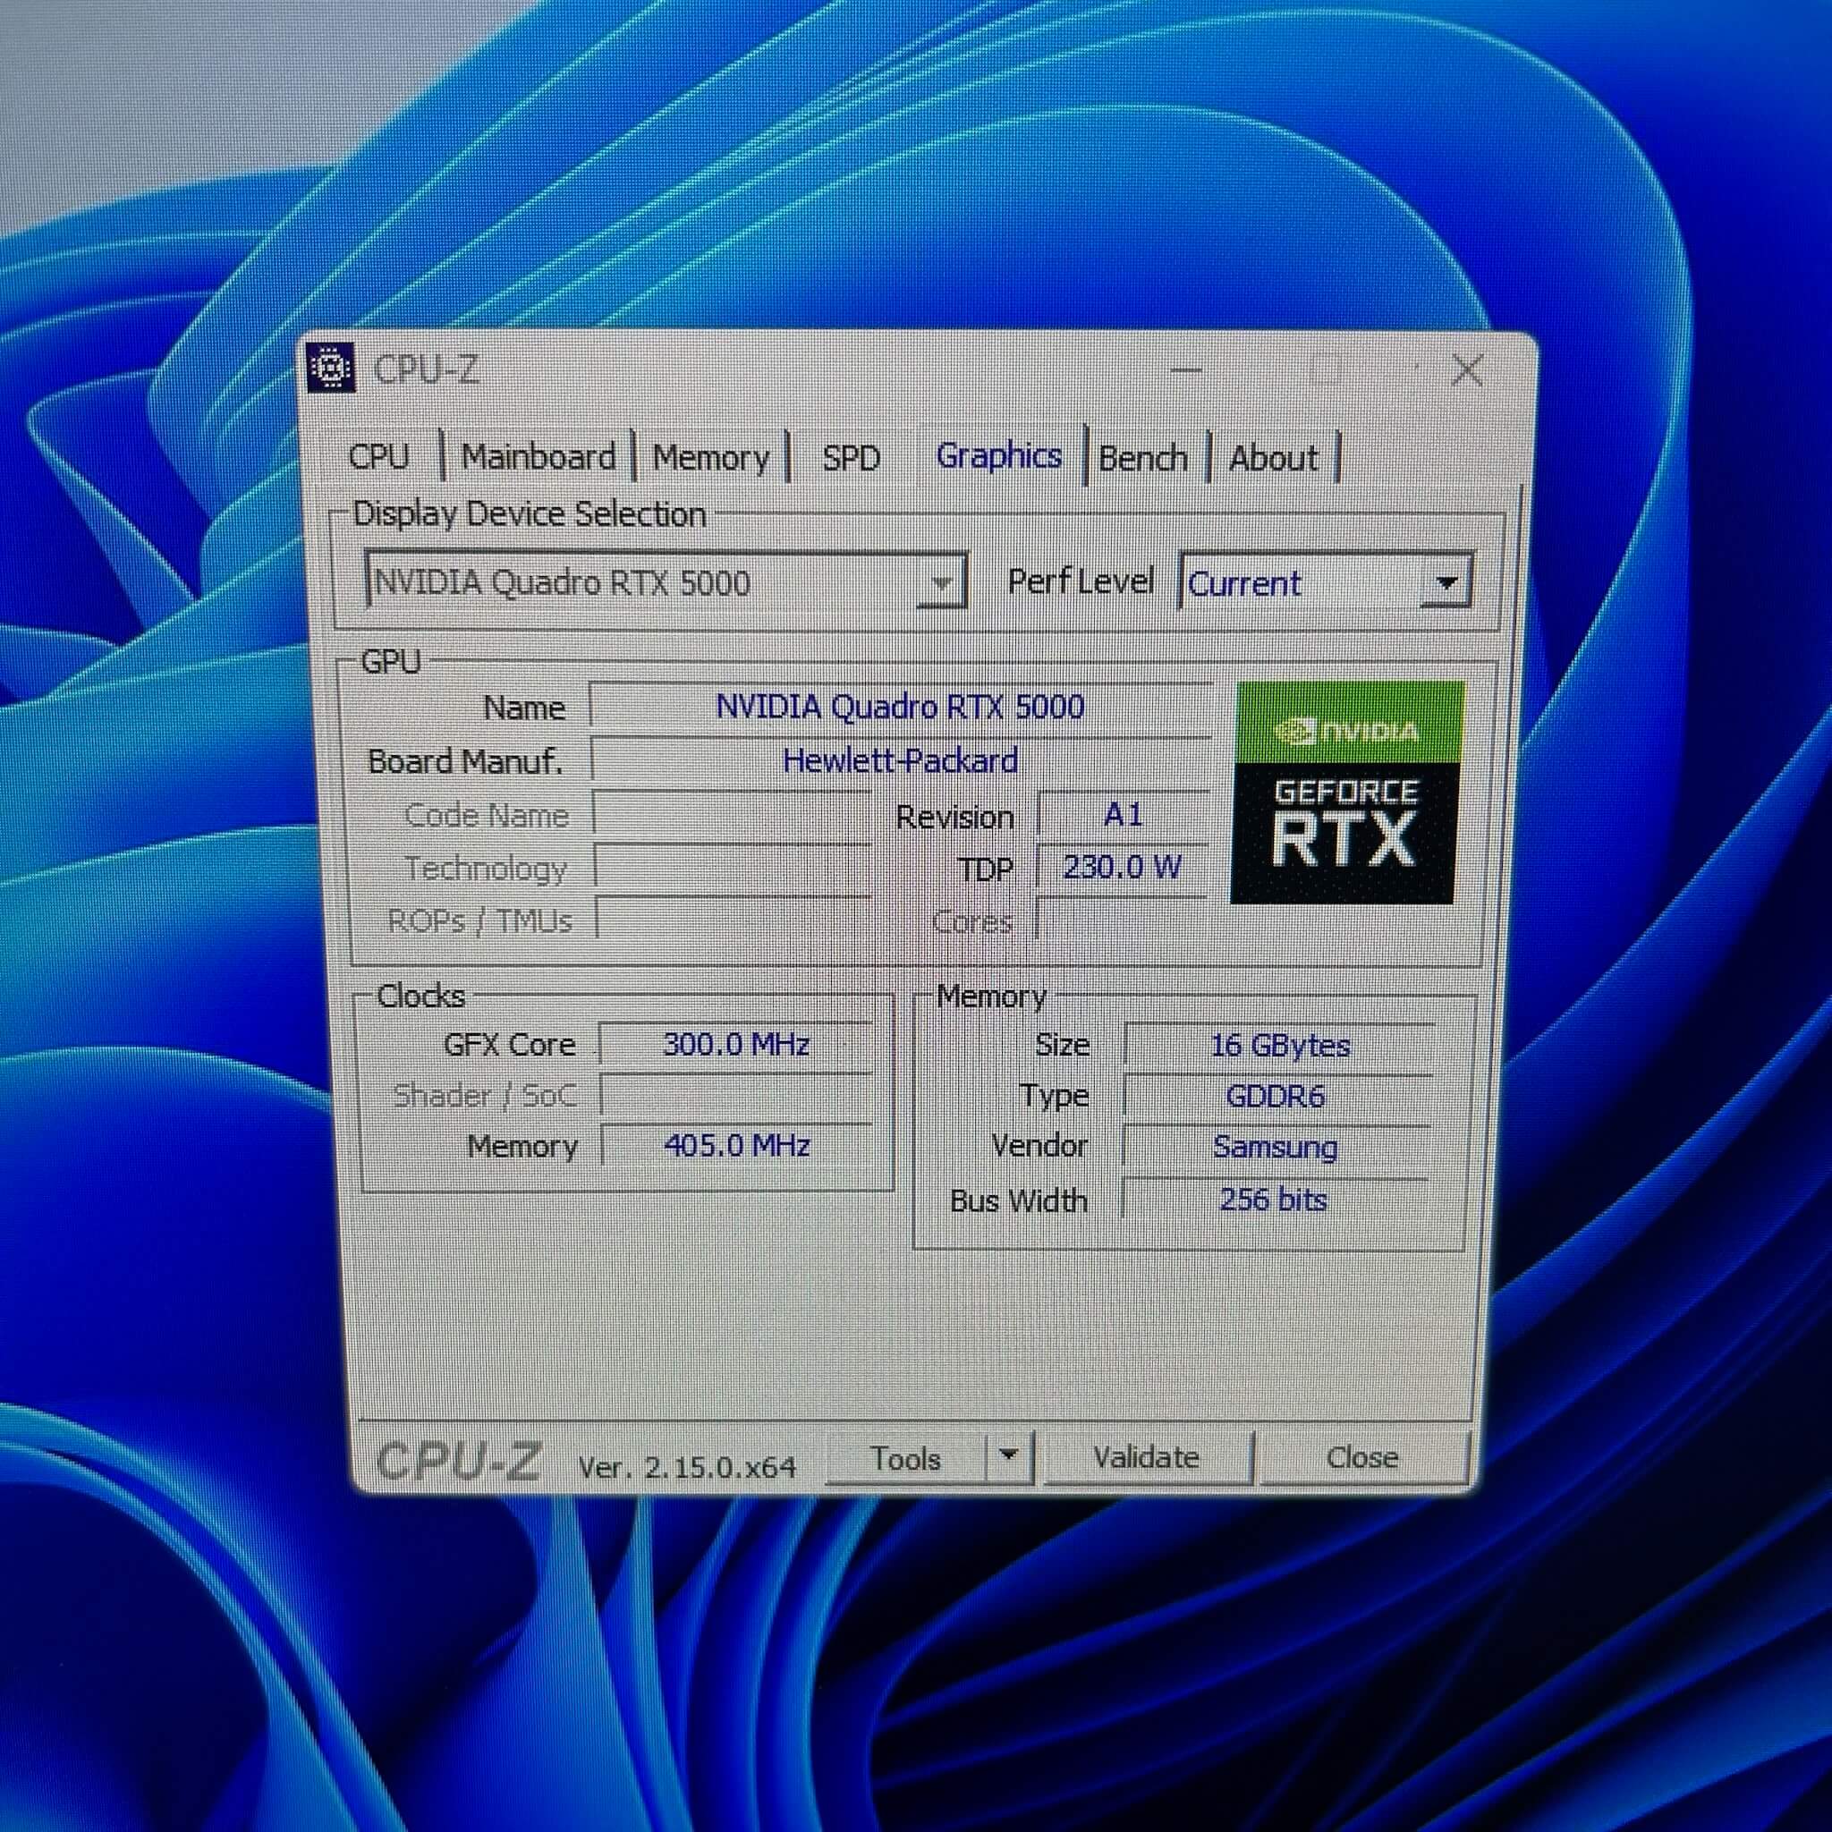Click the memory clock 405.0 MHz value
The width and height of the screenshot is (1832, 1832).
coord(737,1146)
